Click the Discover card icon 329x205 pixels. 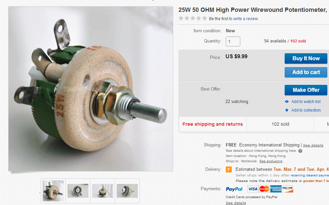click(x=287, y=189)
